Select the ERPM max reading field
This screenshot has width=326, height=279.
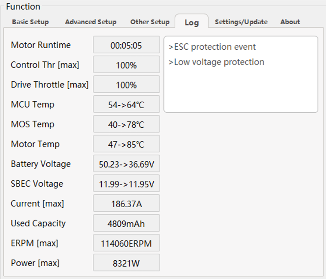126,244
